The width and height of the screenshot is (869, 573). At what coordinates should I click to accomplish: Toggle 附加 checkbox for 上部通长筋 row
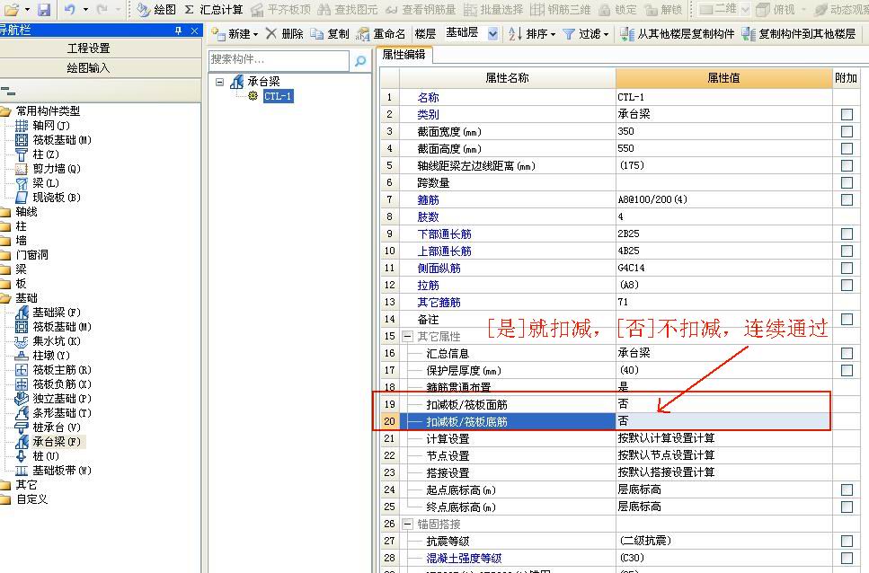click(x=847, y=251)
